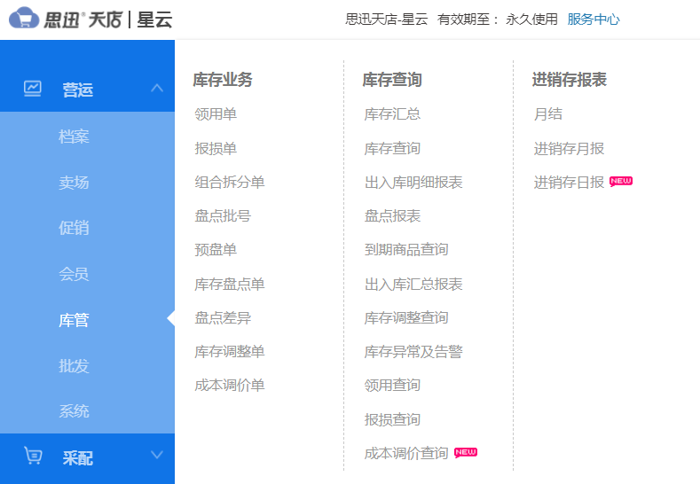The width and height of the screenshot is (700, 484).
Task: Open 盘点差异
Action: click(x=223, y=317)
